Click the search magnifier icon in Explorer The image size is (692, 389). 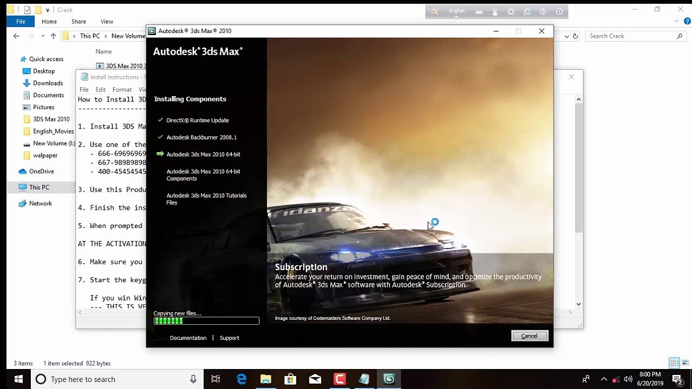[680, 36]
